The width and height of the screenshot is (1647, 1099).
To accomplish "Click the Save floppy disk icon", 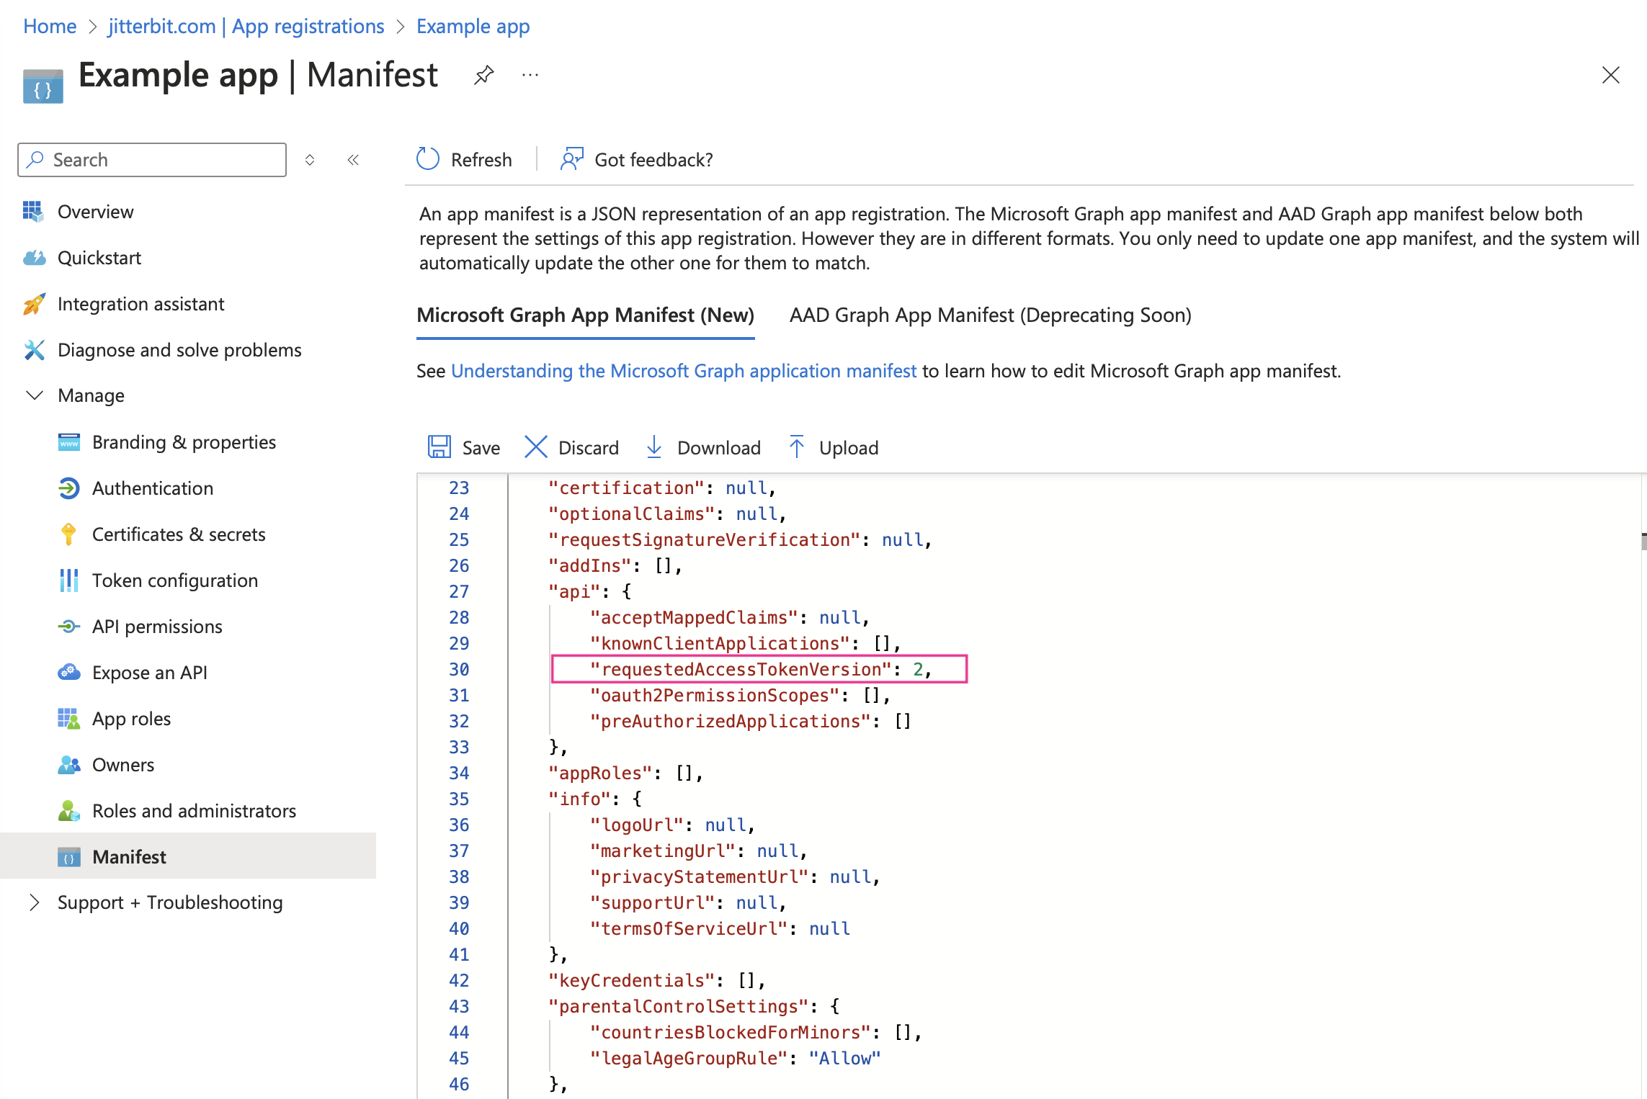I will coord(439,447).
